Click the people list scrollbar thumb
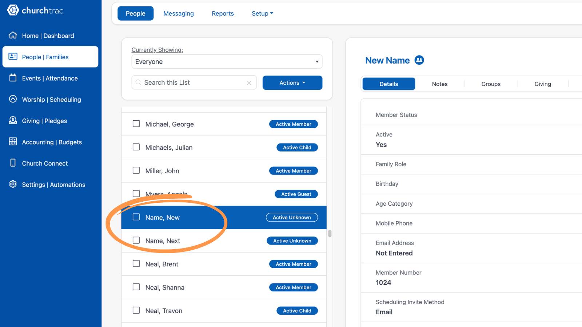 point(330,233)
